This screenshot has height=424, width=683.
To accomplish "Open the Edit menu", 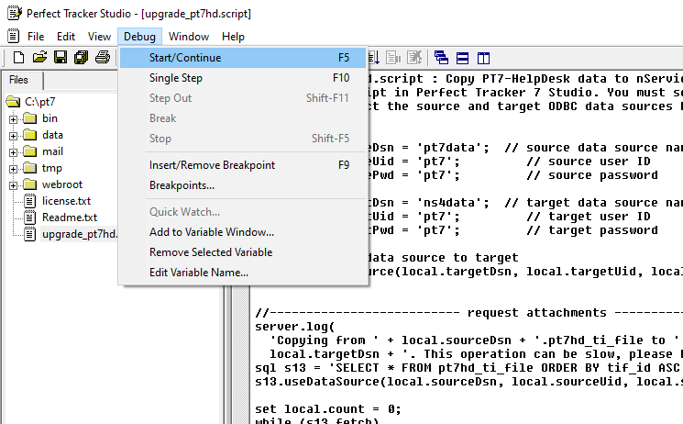I will (66, 36).
